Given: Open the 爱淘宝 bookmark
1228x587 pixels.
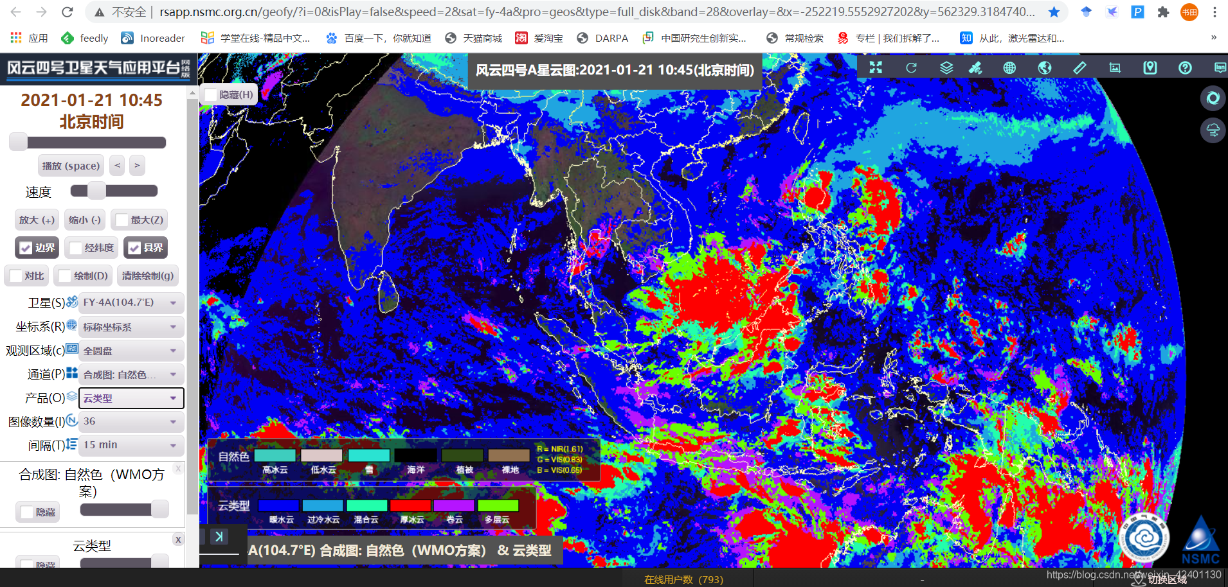Looking at the screenshot, I should [x=539, y=39].
